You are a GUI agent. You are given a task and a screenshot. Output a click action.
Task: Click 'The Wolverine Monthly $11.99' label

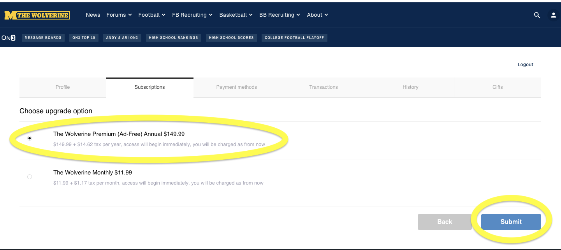(x=93, y=173)
